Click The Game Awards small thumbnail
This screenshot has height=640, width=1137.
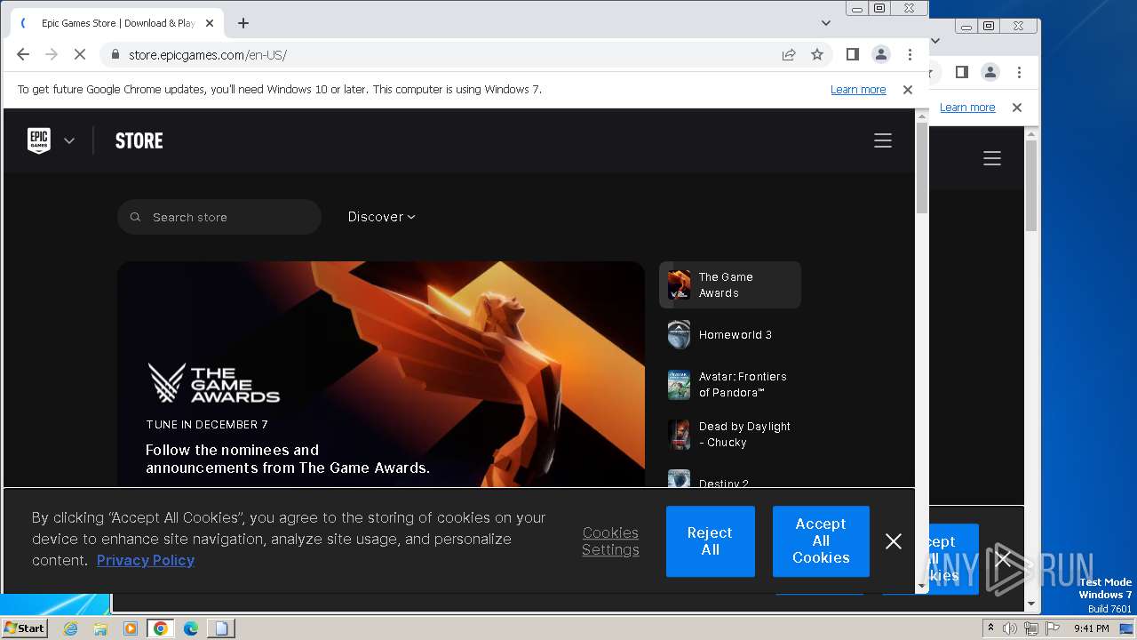tap(679, 284)
